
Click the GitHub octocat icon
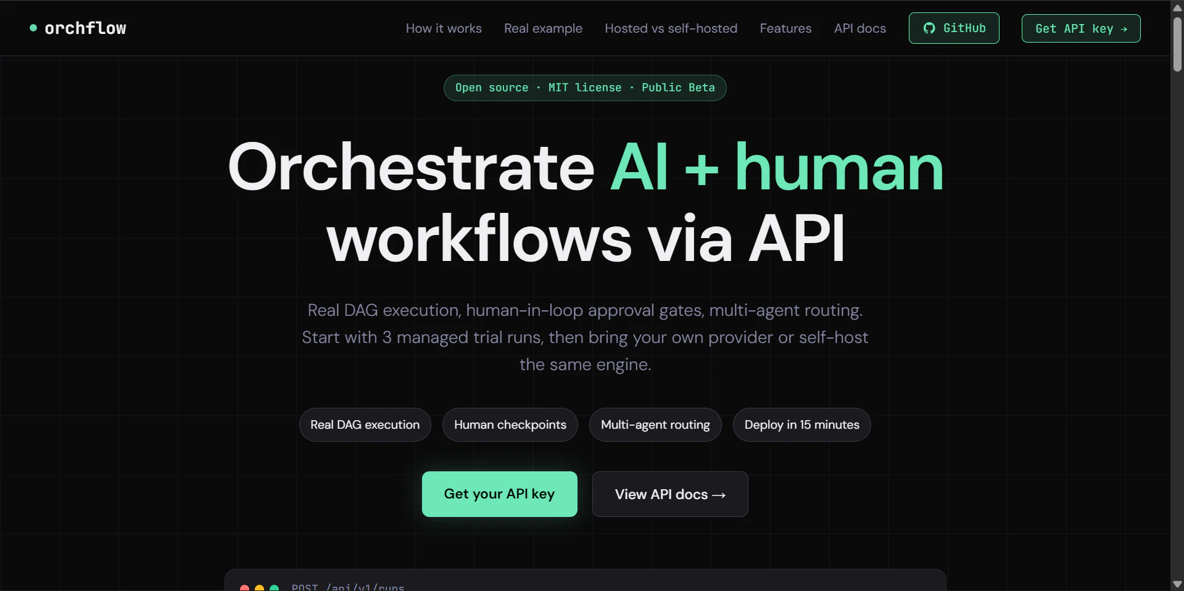[x=929, y=28]
